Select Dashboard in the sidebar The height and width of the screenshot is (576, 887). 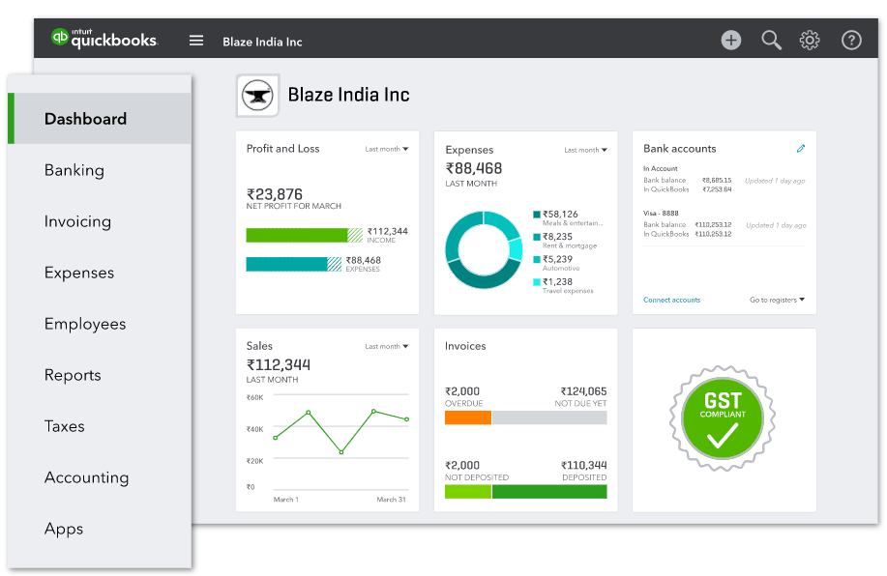[101, 119]
